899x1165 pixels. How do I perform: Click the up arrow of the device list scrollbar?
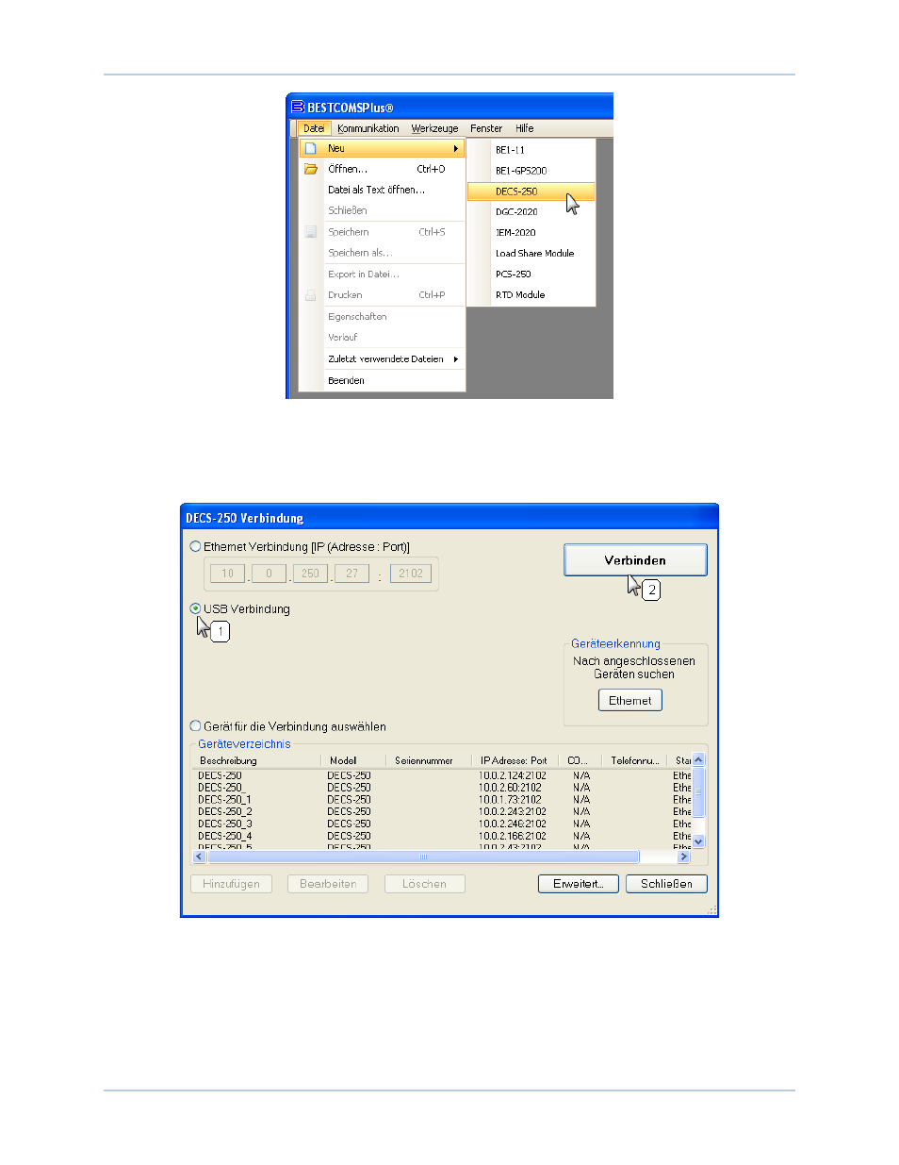coord(698,759)
